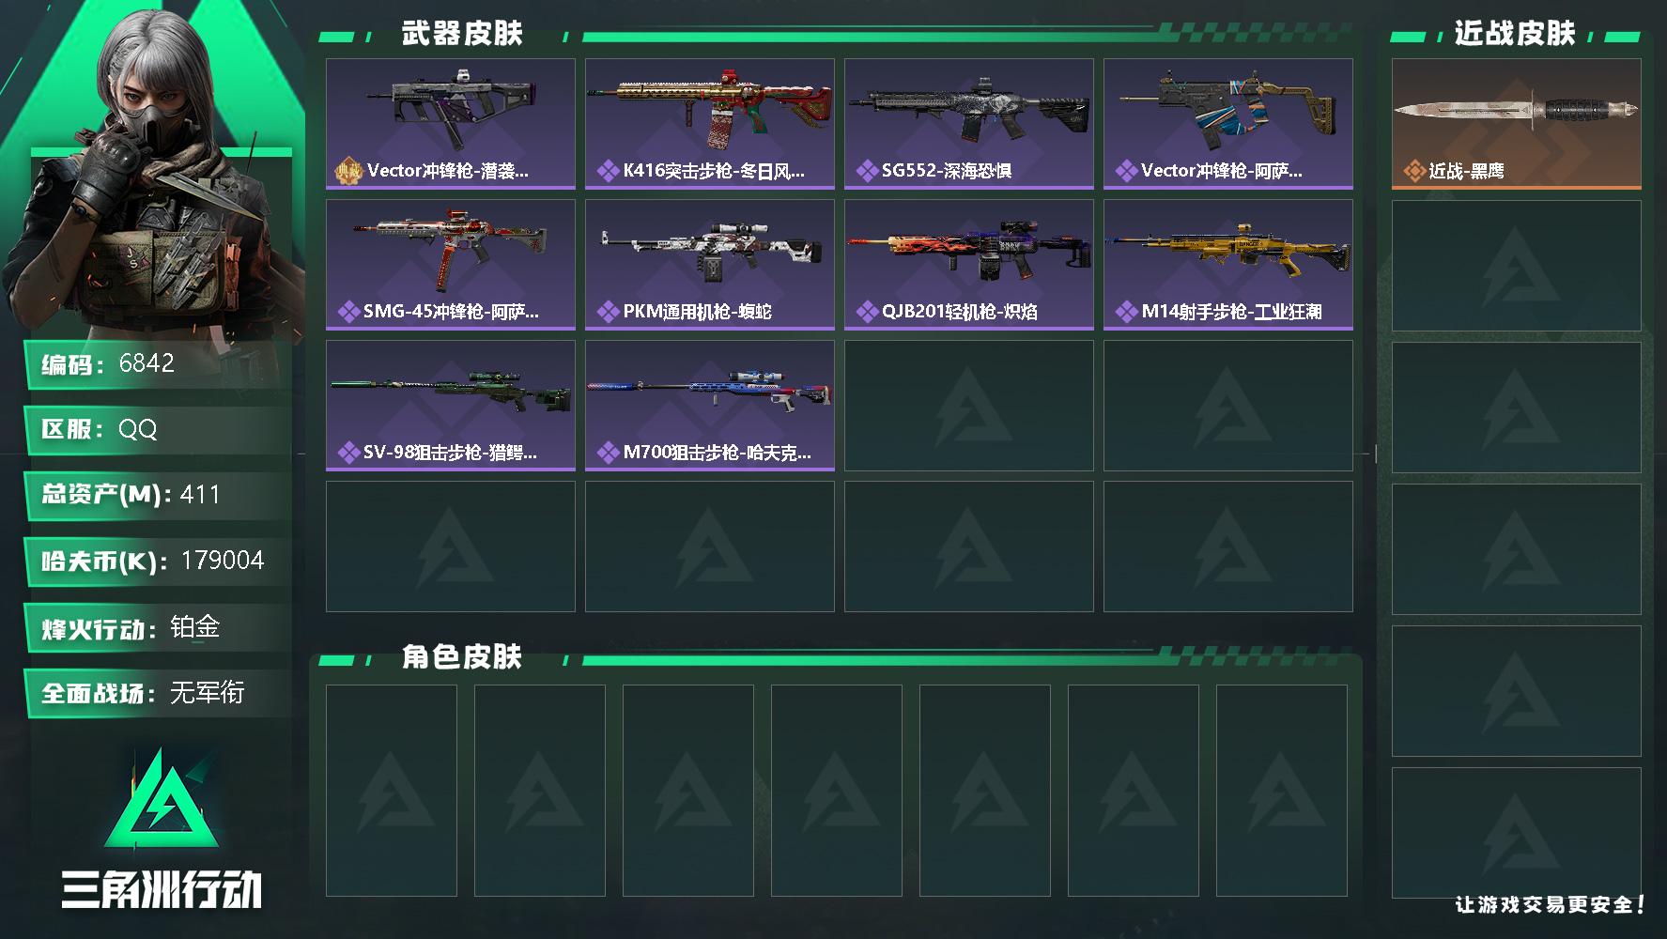This screenshot has height=939, width=1667.
Task: Select the QJB201轻机枪-炽焰 skin
Action: pyautogui.click(x=969, y=265)
